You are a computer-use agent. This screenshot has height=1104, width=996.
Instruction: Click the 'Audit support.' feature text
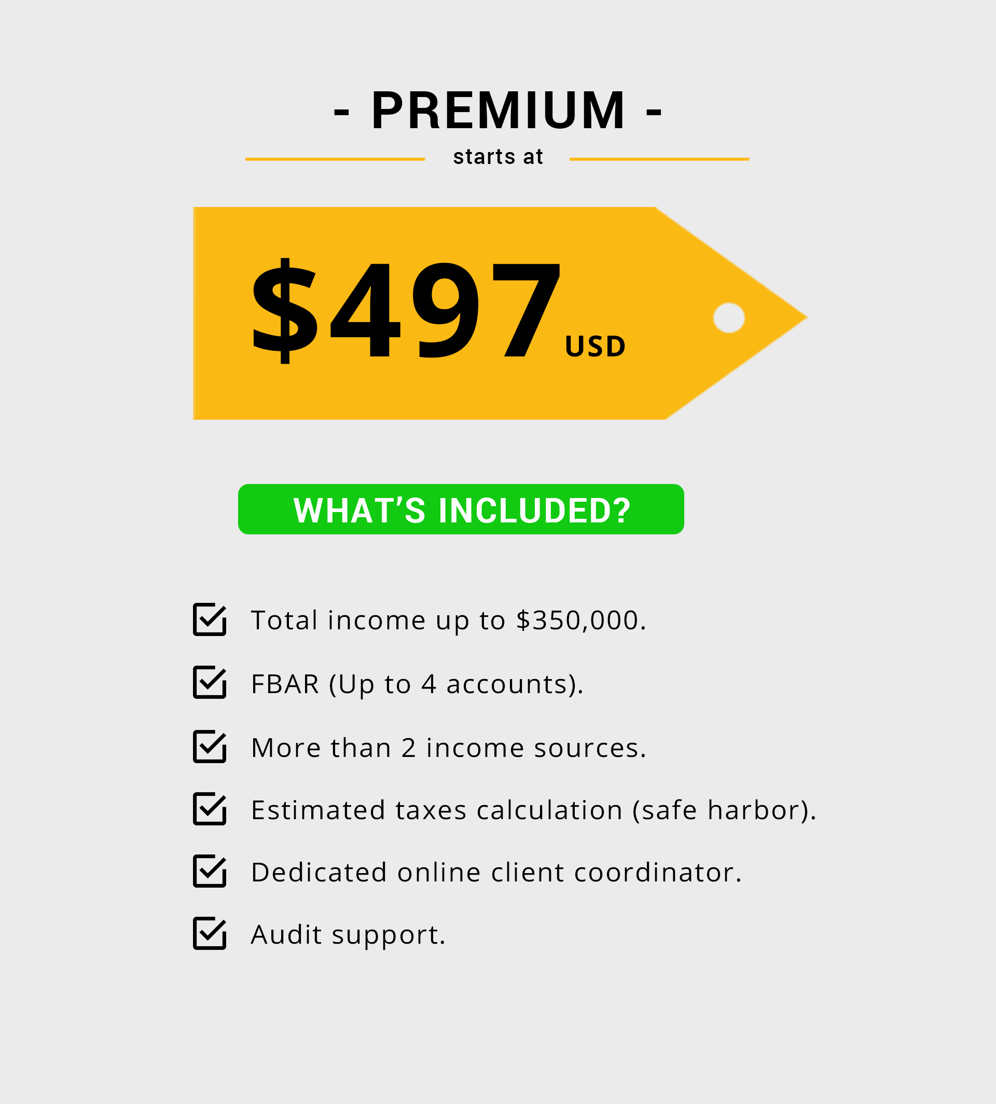click(x=349, y=935)
